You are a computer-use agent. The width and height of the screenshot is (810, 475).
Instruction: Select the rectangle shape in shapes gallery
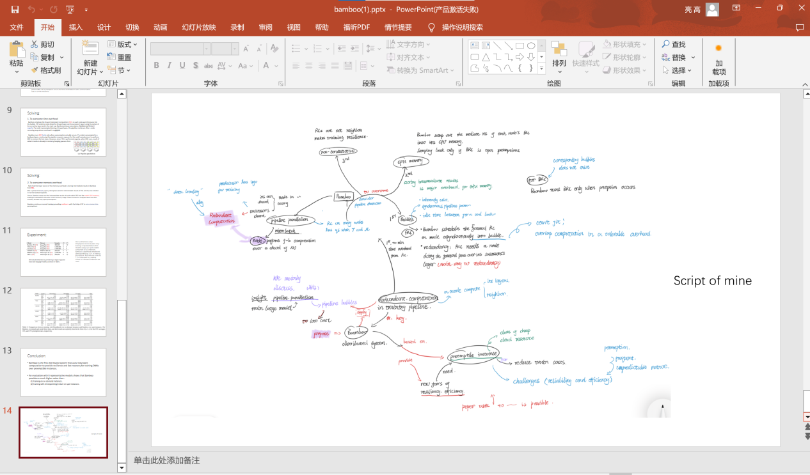(x=520, y=45)
